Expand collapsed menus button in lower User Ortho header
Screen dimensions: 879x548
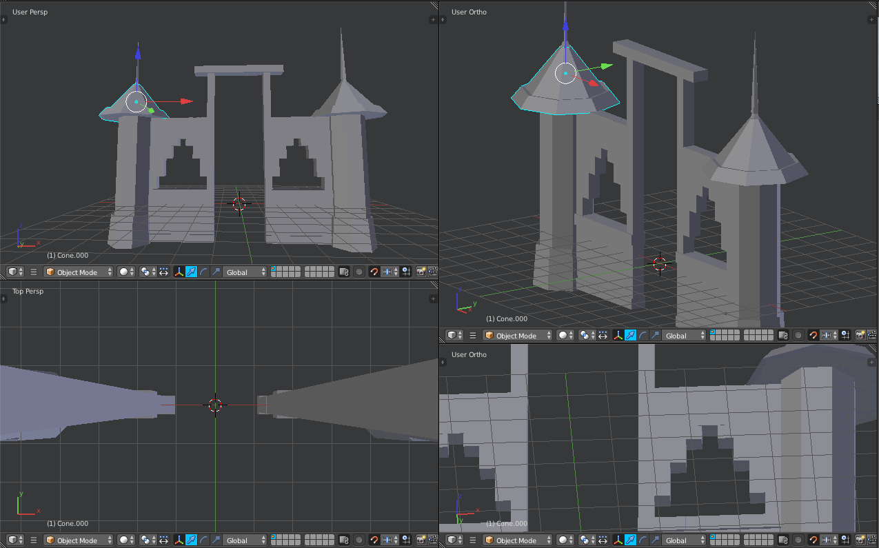472,540
